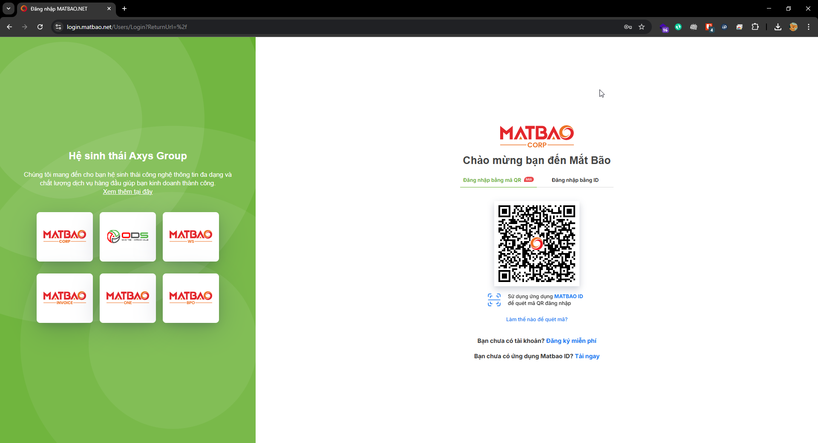Image resolution: width=818 pixels, height=443 pixels.
Task: Bookmark this page with star icon
Action: (x=642, y=27)
